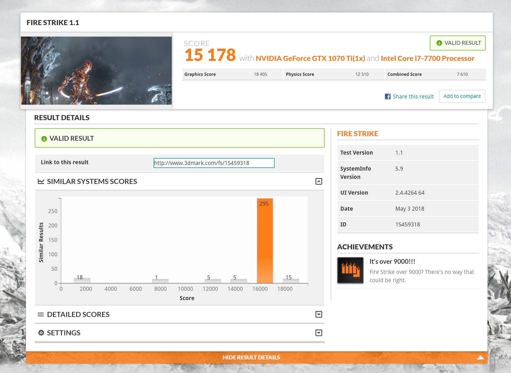
Task: Click the Fire Strike scene thumbnail
Action: coord(96,70)
